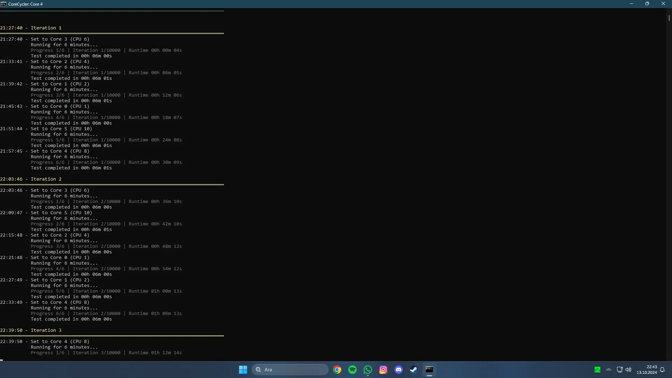Focus the Ara search box
672x378 pixels.
[x=290, y=370]
